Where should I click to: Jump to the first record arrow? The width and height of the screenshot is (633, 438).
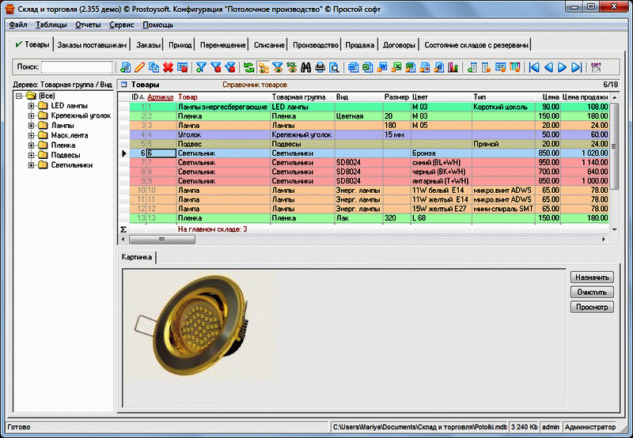pos(534,67)
